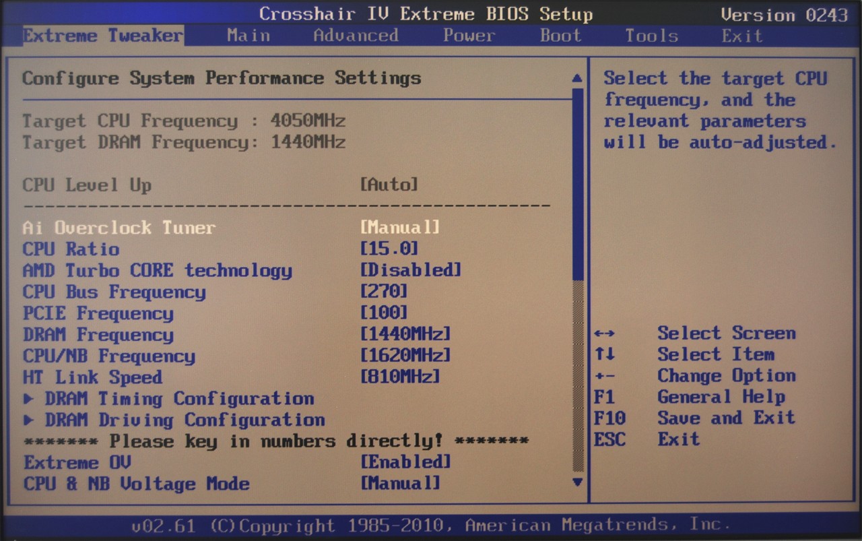Select the Extreme OV label

[76, 463]
